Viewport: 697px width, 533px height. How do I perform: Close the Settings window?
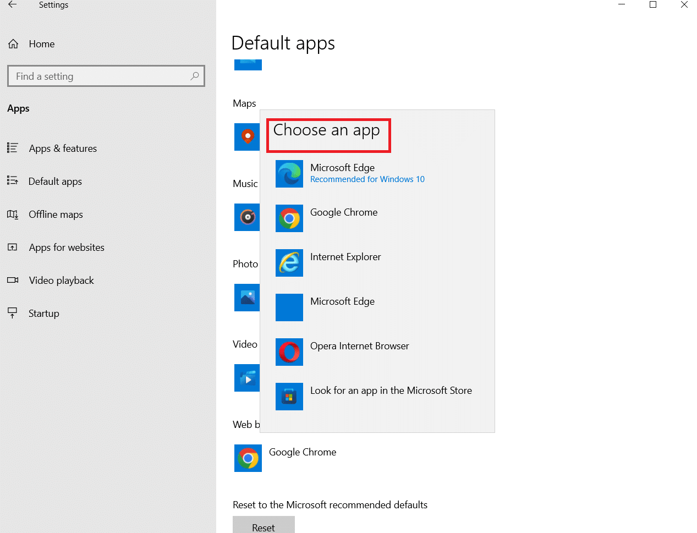pyautogui.click(x=684, y=5)
